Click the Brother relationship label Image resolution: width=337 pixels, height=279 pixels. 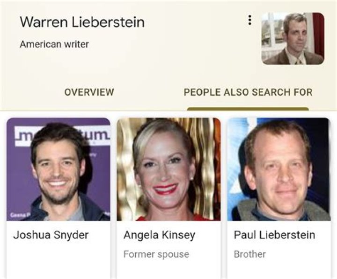click(250, 254)
